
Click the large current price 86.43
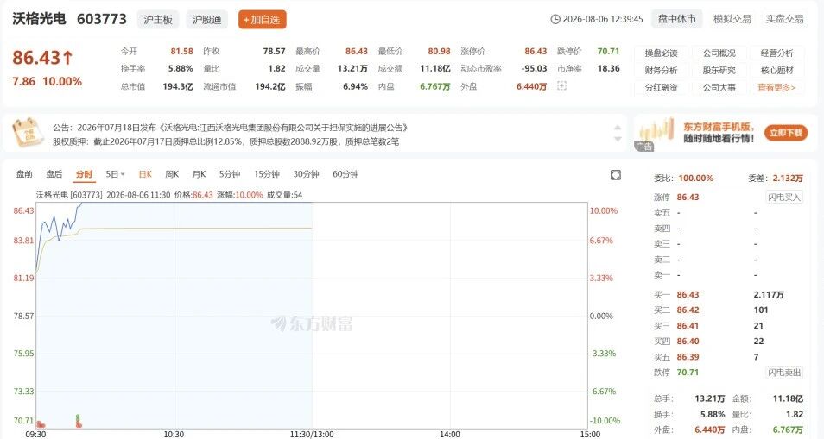click(x=42, y=58)
